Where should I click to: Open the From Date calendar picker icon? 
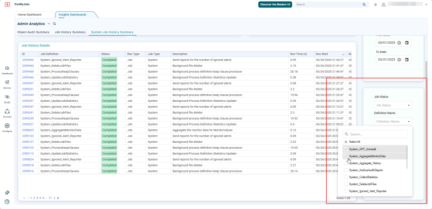point(407,43)
